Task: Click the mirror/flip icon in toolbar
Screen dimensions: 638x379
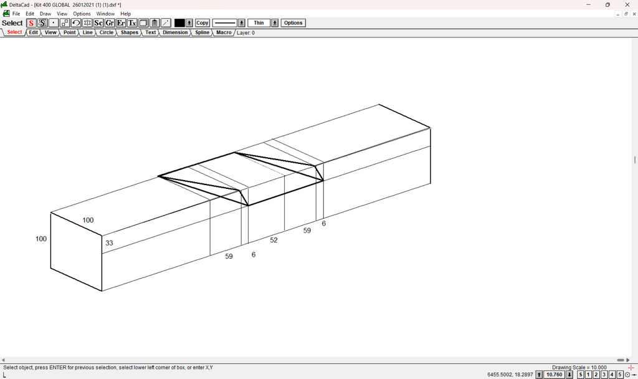Action: [87, 23]
